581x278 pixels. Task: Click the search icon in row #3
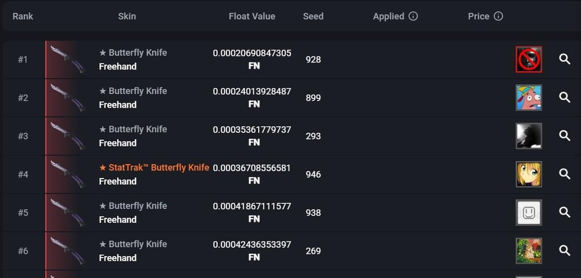(x=564, y=136)
